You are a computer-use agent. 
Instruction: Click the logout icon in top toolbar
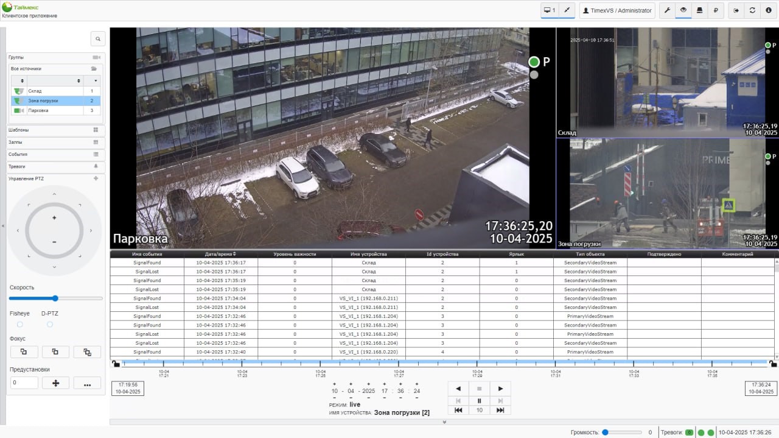(x=736, y=10)
